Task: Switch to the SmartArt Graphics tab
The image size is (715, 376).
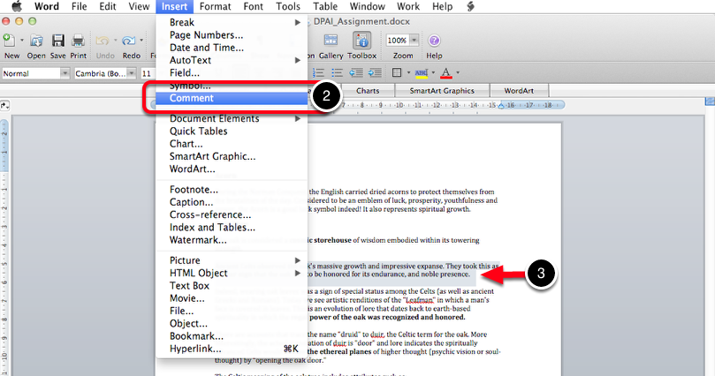Action: click(442, 91)
